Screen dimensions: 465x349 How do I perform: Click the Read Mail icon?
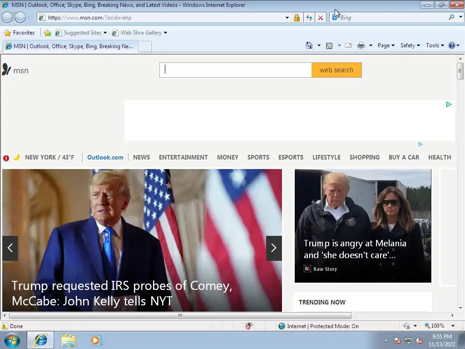coord(348,46)
